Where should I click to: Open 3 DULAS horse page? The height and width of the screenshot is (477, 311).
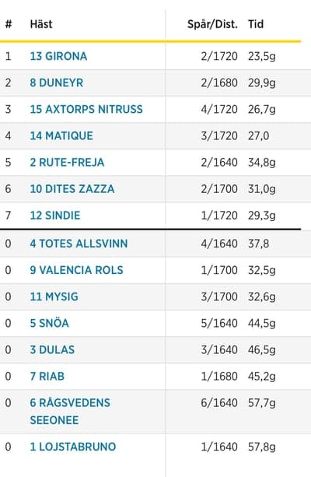[52, 349]
